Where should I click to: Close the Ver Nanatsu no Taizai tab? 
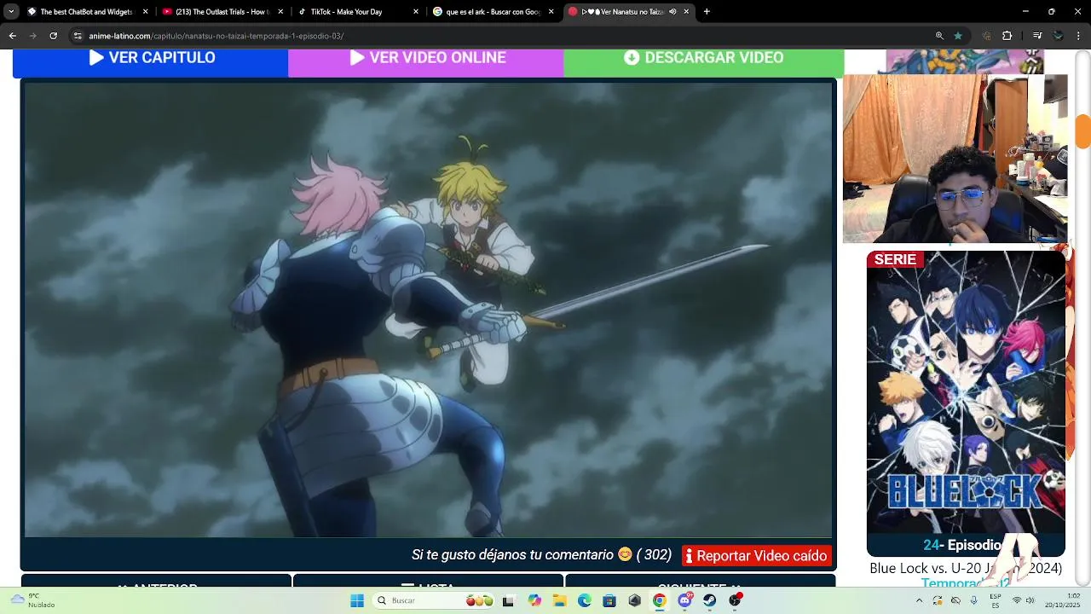(686, 12)
